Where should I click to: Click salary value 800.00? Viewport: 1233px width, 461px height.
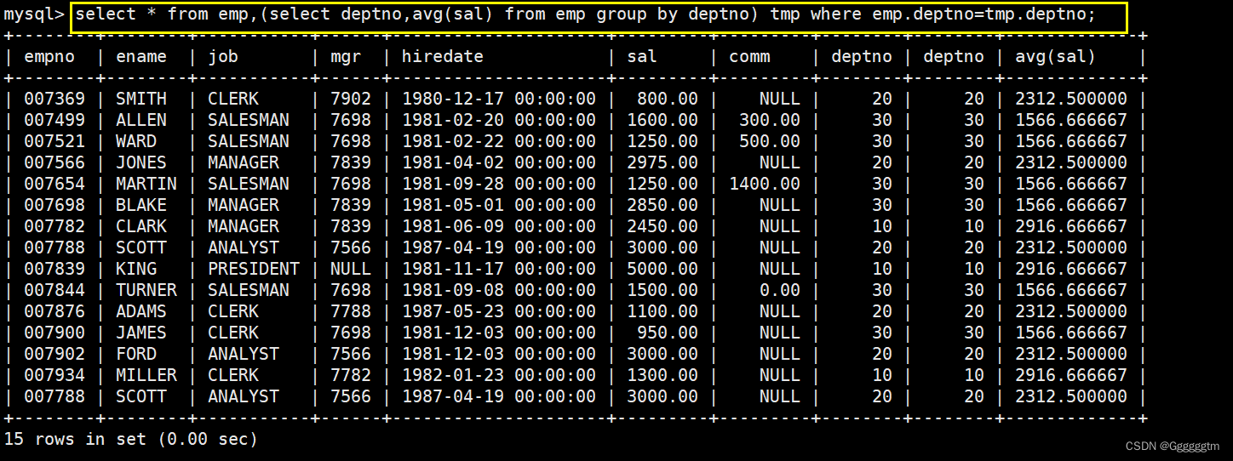(x=668, y=99)
